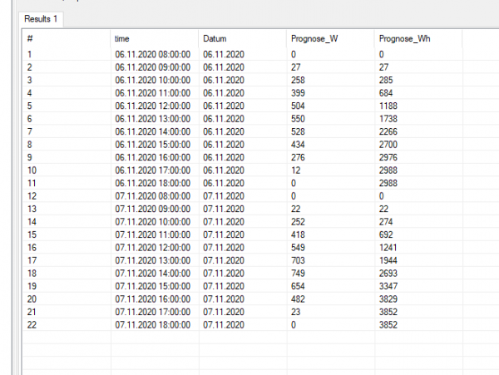Click the time column header
The width and height of the screenshot is (499, 375).
tap(122, 39)
